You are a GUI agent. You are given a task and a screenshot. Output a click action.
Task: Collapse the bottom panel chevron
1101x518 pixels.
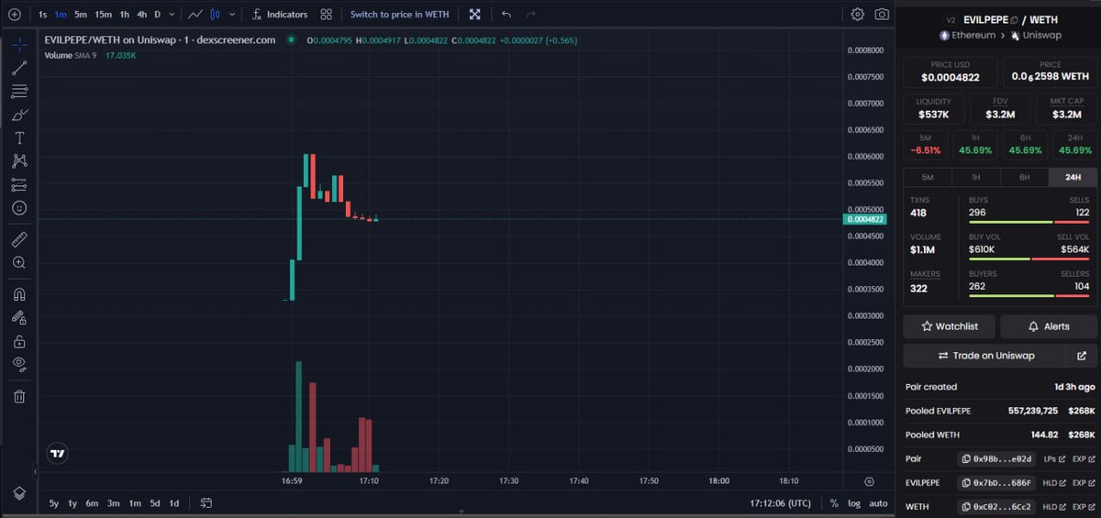pyautogui.click(x=462, y=513)
